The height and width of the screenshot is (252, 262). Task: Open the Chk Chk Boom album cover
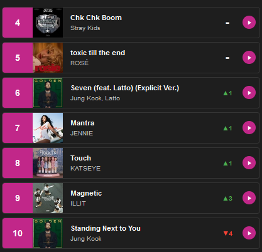click(x=48, y=23)
